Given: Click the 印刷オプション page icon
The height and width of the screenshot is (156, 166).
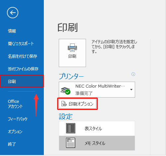Looking at the screenshot, I should (64, 104).
